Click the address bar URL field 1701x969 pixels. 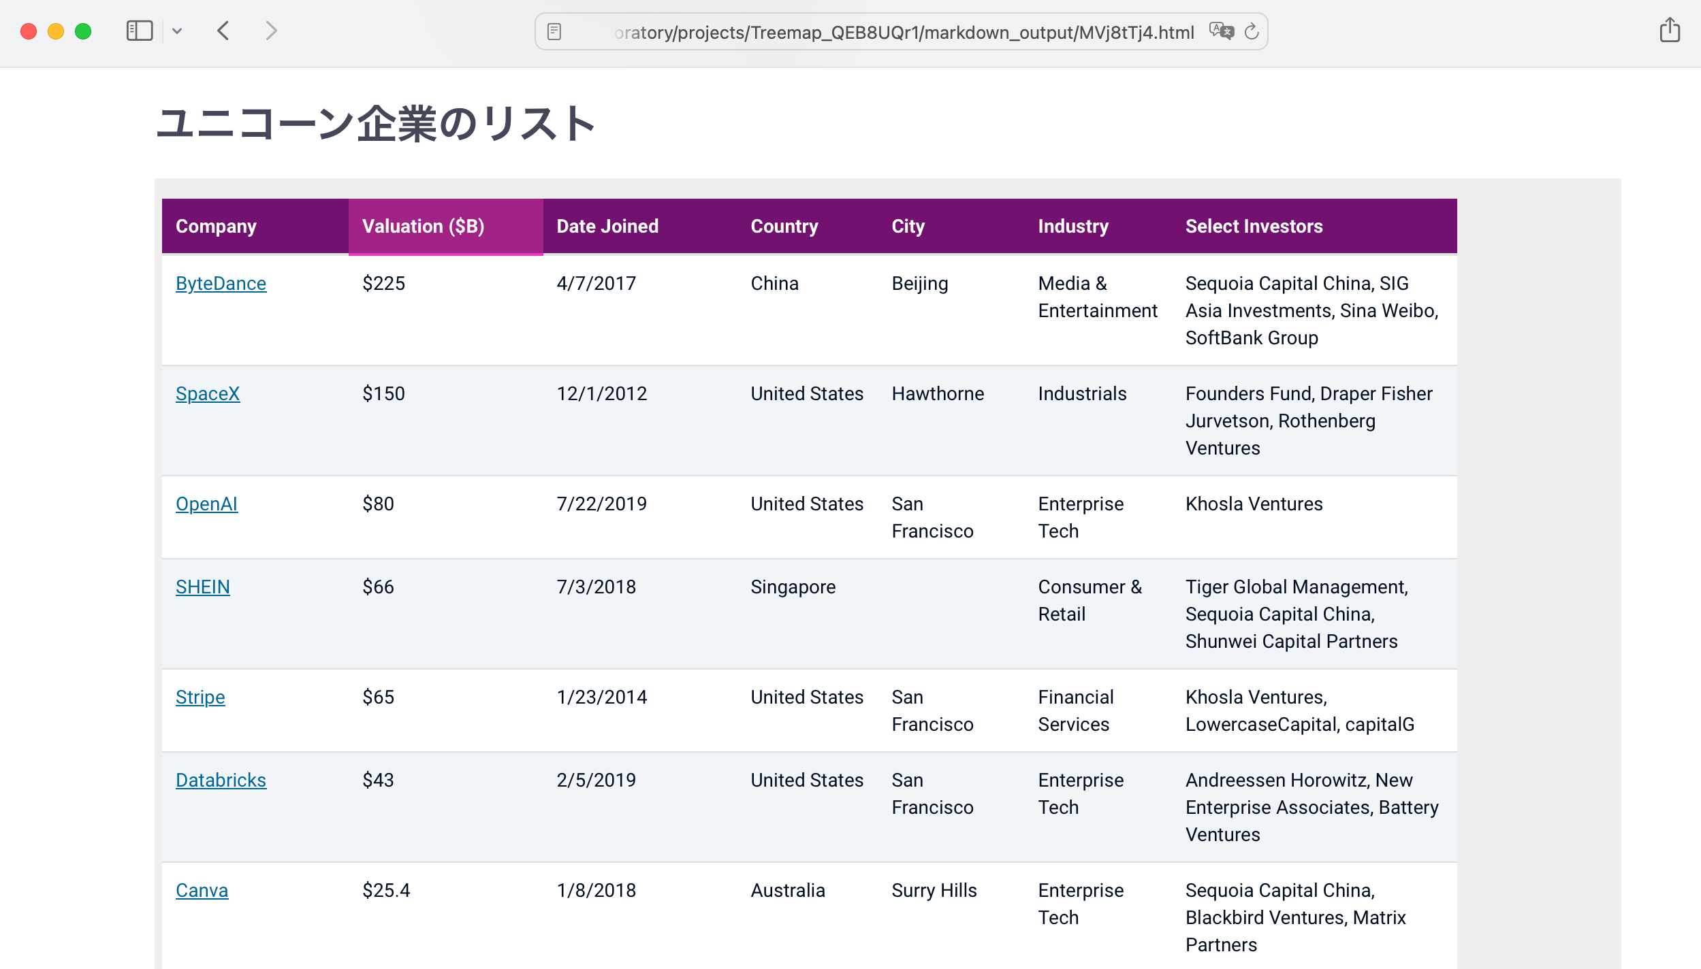pyautogui.click(x=901, y=32)
